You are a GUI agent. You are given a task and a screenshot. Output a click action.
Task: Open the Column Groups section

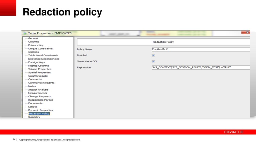click(38, 76)
